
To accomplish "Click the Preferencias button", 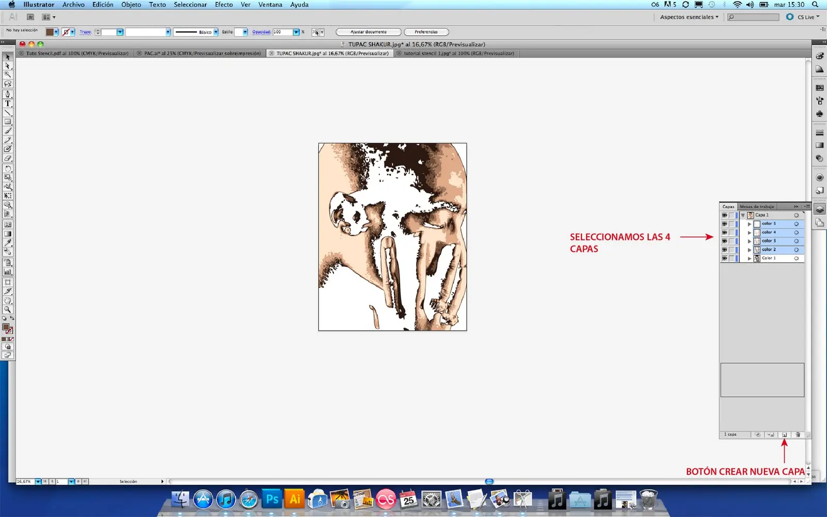I will tap(426, 32).
